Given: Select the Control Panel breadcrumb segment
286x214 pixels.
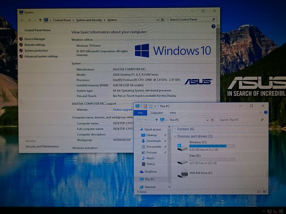Looking at the screenshot, I should pyautogui.click(x=62, y=20).
